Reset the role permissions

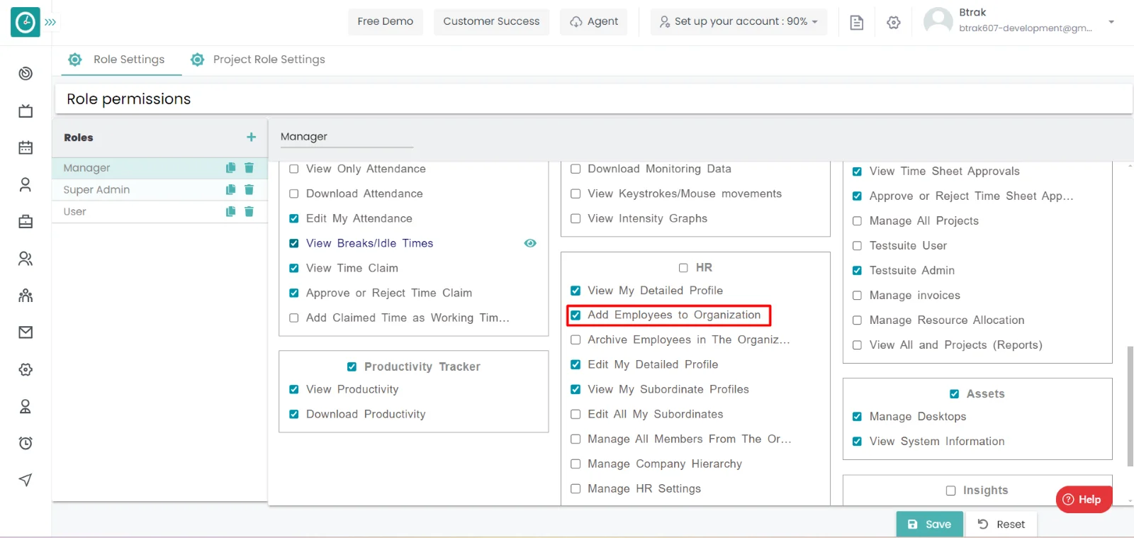point(1001,525)
